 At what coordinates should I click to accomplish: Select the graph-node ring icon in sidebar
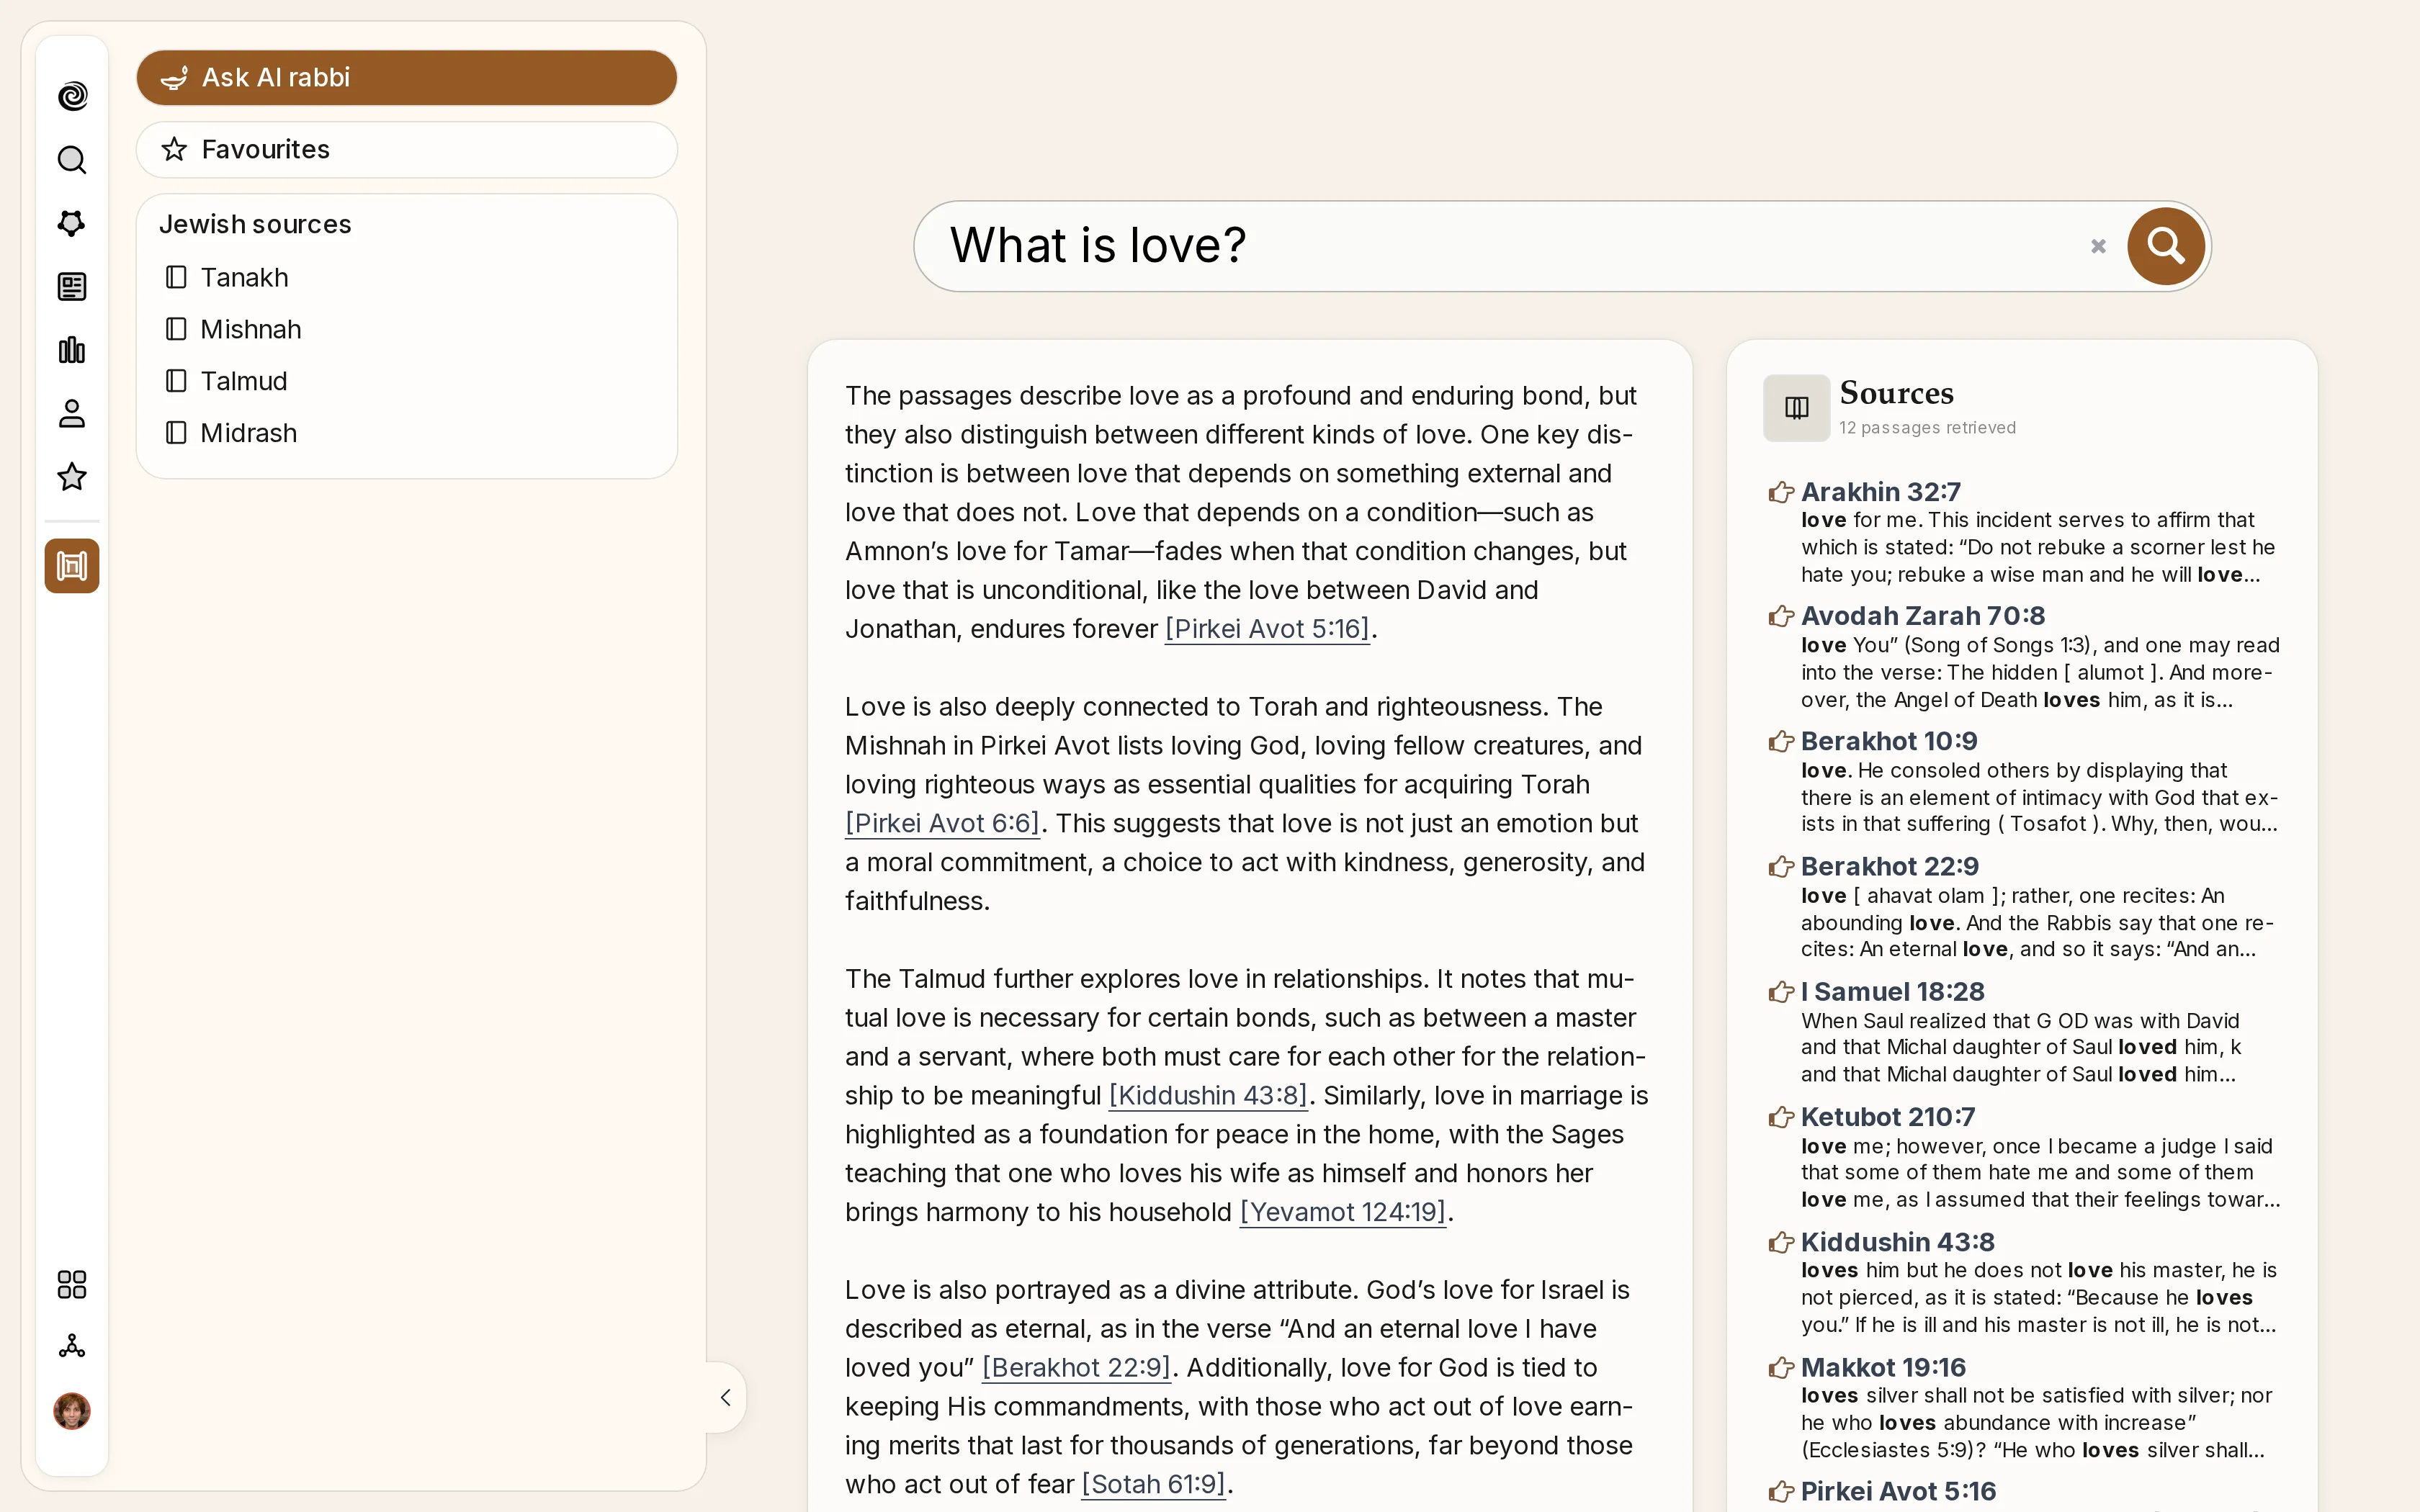click(x=72, y=223)
